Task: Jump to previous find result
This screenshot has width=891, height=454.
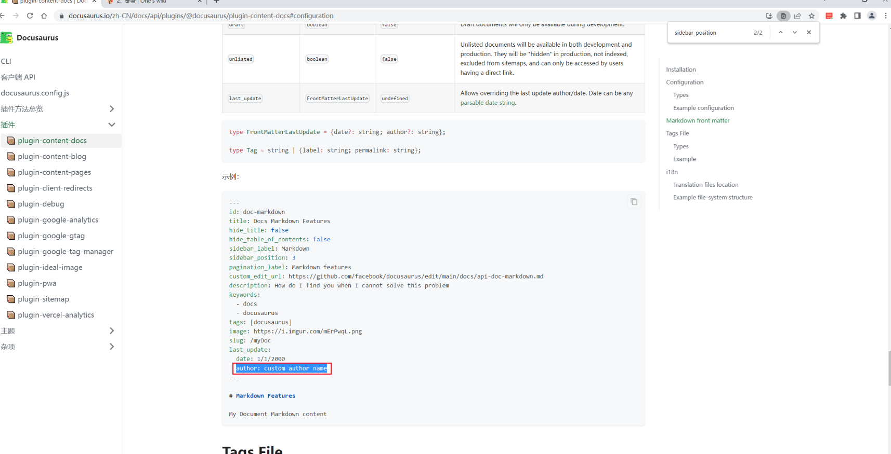Action: pyautogui.click(x=780, y=32)
